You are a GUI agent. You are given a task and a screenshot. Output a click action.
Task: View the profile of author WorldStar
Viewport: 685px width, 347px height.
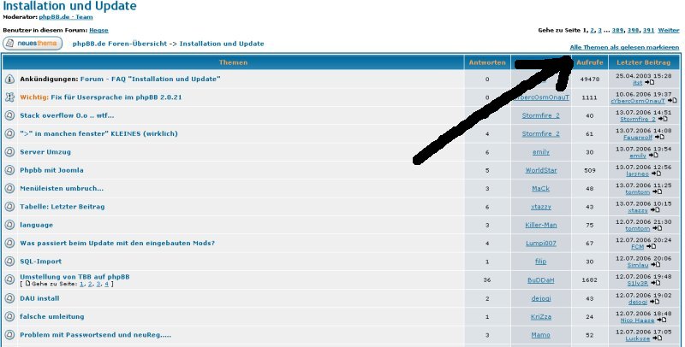(x=540, y=170)
